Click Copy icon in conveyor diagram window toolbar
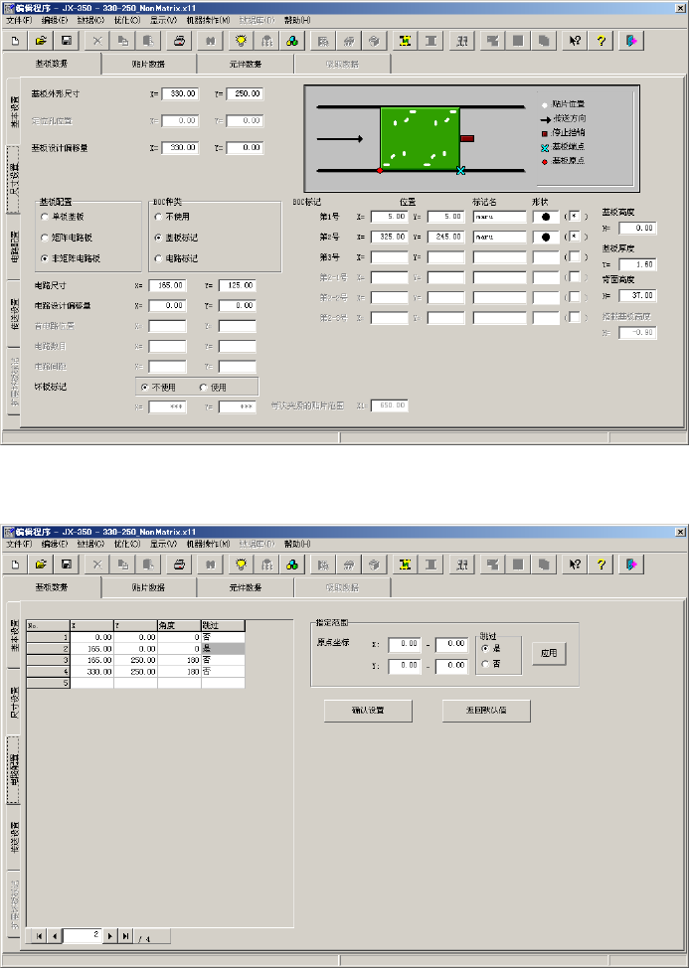This screenshot has height=968, width=689. (x=123, y=41)
